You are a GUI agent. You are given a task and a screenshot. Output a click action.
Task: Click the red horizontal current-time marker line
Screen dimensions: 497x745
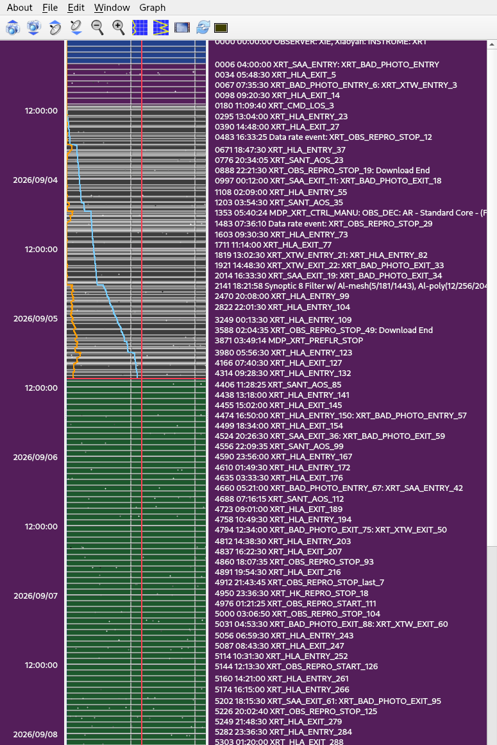136,379
